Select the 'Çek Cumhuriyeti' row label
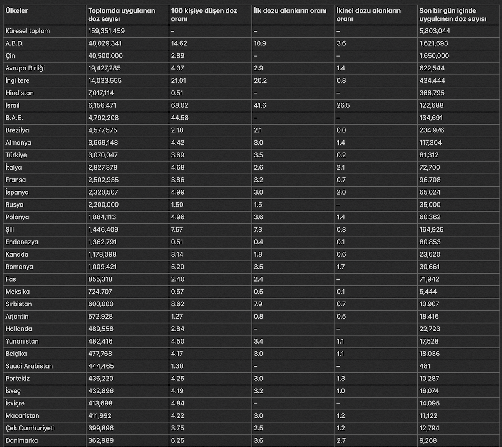502x447 pixels. [30, 428]
